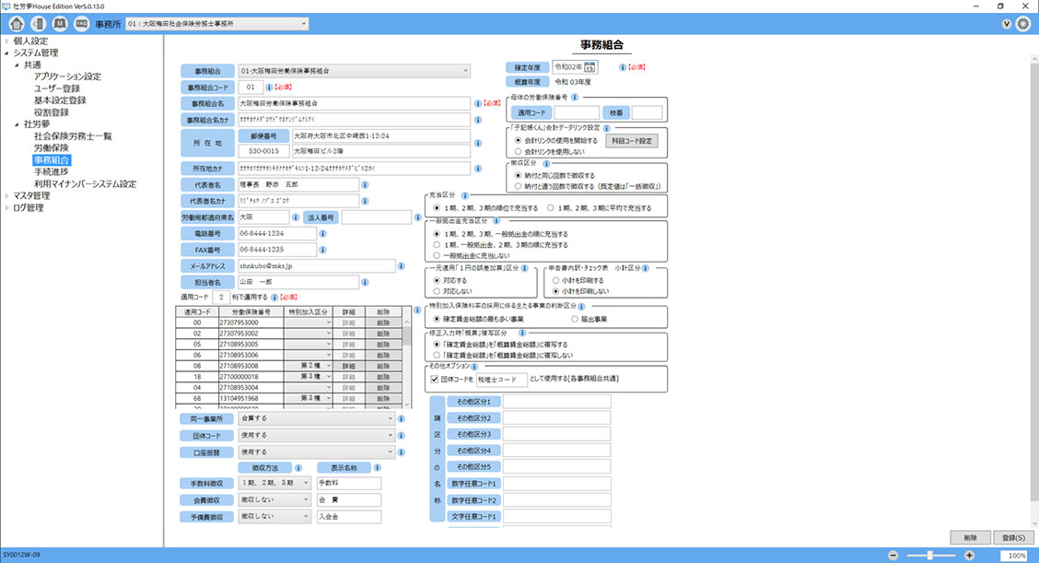This screenshot has width=1039, height=563.
Task: Open the settings gear icon
Action: click(1023, 24)
